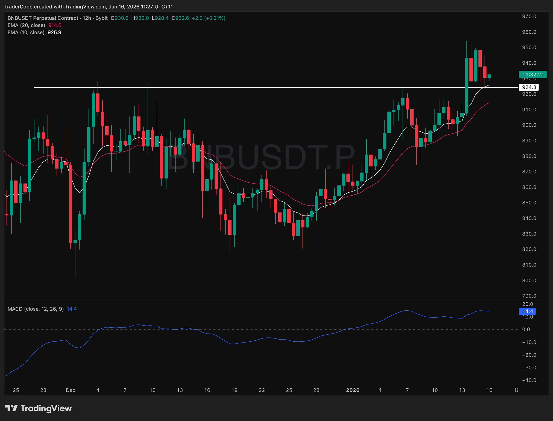Click the pink EMA 20 value 914.6
Screen dimensions: 553x421
tap(55, 25)
